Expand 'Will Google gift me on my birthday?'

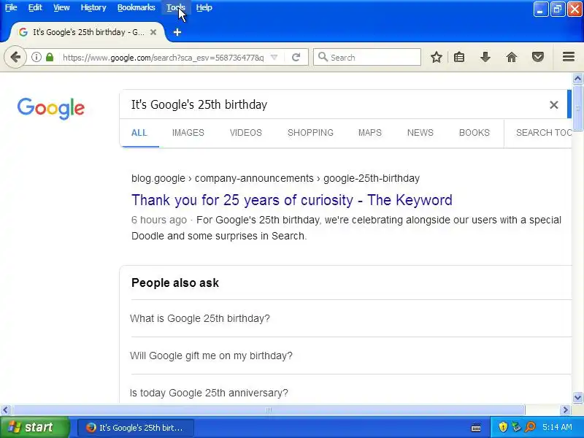pyautogui.click(x=351, y=356)
